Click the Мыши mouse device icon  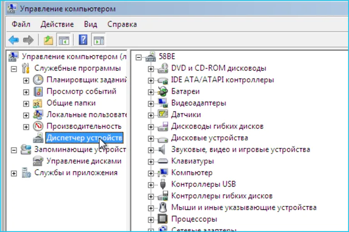coord(163,208)
